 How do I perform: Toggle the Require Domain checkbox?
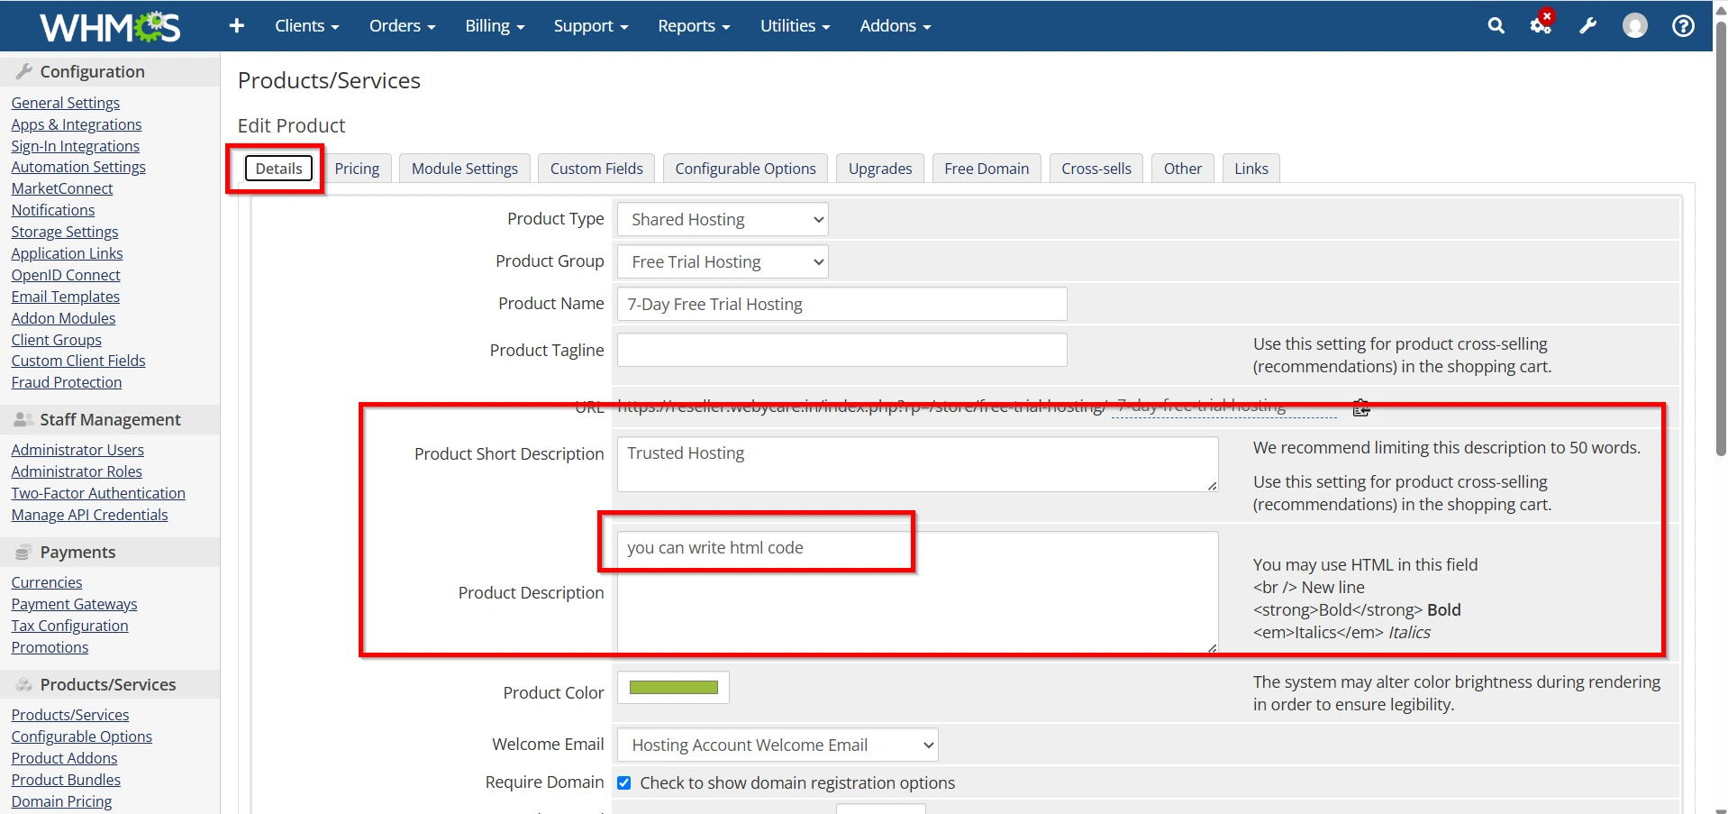click(623, 782)
